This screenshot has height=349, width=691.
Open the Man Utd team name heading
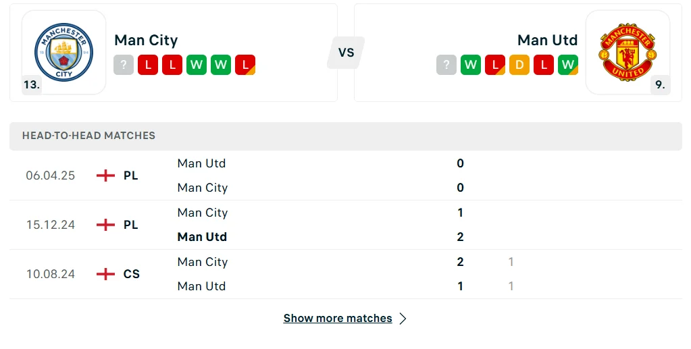(547, 40)
